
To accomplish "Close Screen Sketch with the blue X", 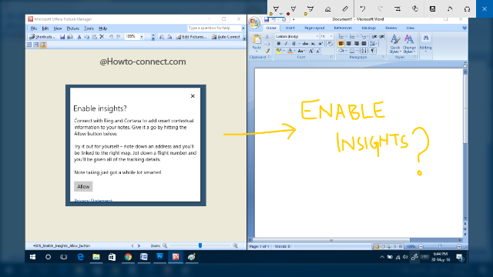I will pyautogui.click(x=485, y=8).
